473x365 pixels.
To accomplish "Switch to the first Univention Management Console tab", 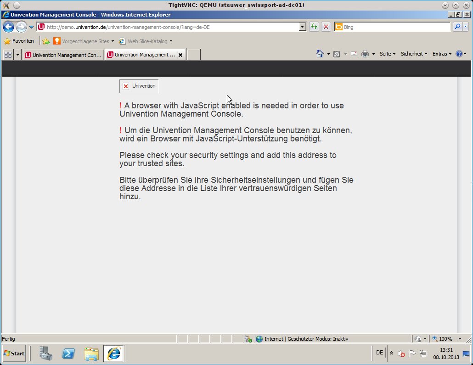I will (63, 55).
